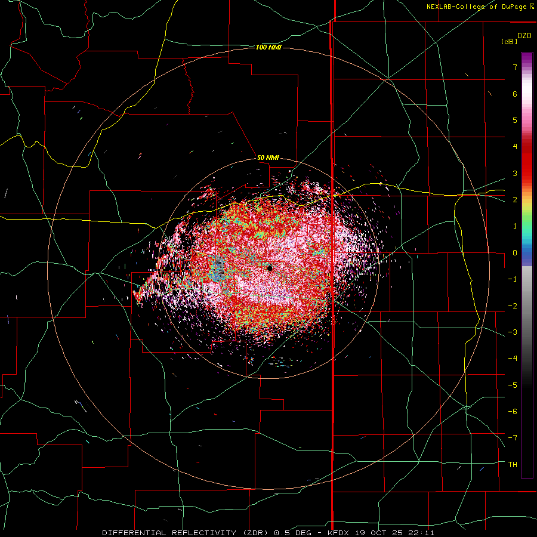The width and height of the screenshot is (537, 537).
Task: Click the legend value -2
Action: pyautogui.click(x=513, y=306)
